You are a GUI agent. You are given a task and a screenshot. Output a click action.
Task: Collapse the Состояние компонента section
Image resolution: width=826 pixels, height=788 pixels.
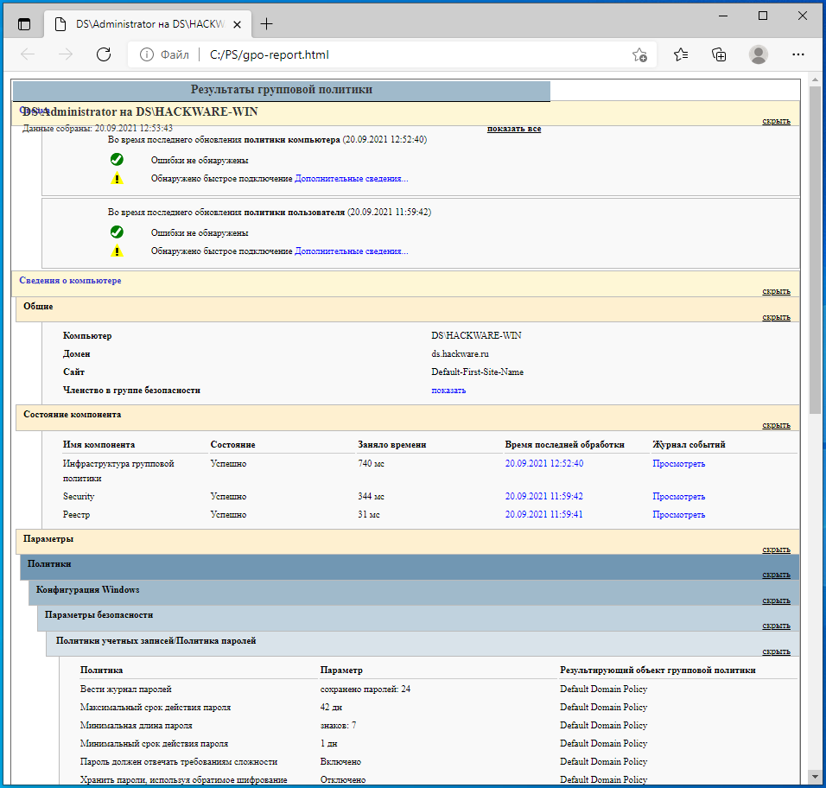click(x=776, y=425)
